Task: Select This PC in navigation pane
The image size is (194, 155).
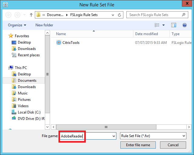Action: point(21,68)
